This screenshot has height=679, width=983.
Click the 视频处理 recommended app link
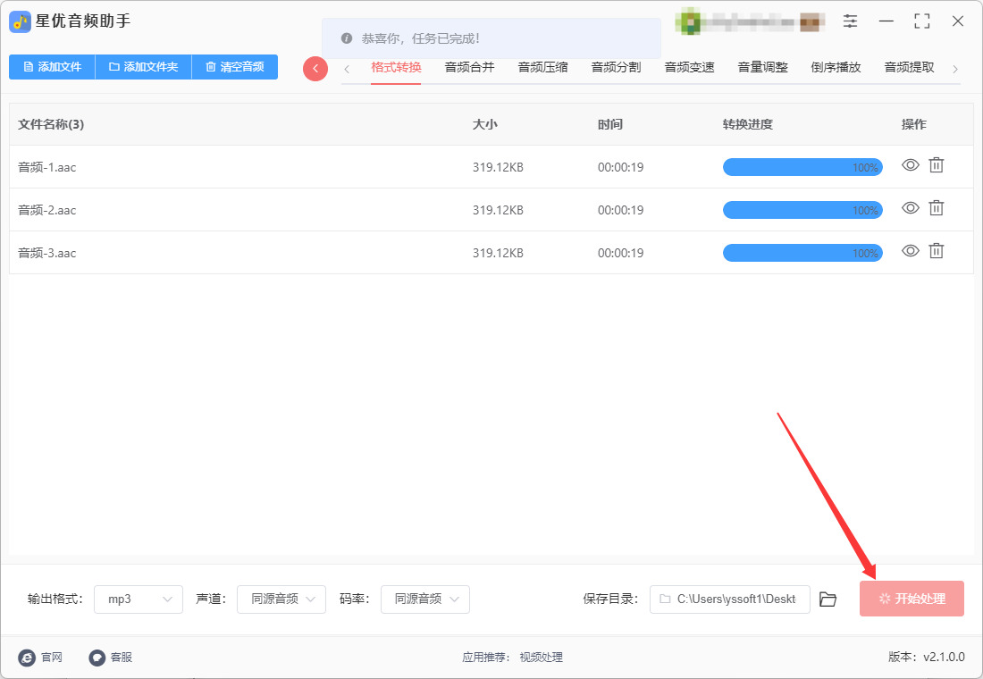click(x=541, y=657)
